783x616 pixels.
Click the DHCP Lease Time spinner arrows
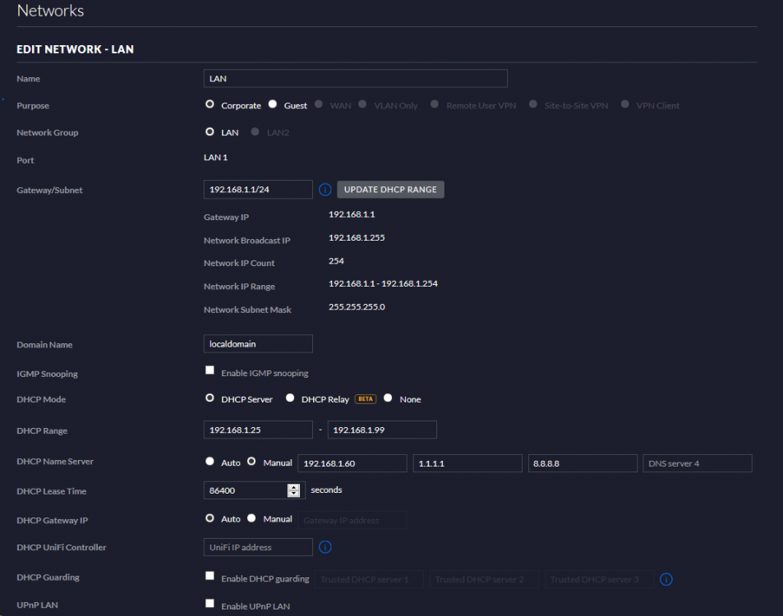click(x=293, y=490)
